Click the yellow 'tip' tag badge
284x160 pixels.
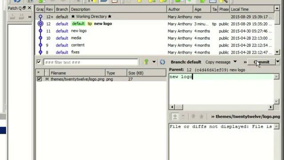tap(90, 24)
